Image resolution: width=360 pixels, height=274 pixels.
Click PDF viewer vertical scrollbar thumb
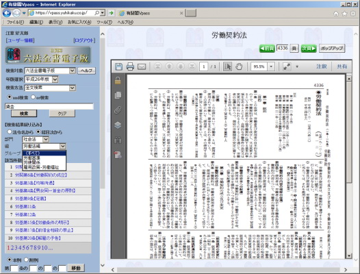349,132
